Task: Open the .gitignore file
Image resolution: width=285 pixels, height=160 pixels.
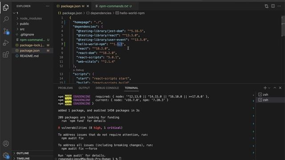Action: tap(33, 35)
